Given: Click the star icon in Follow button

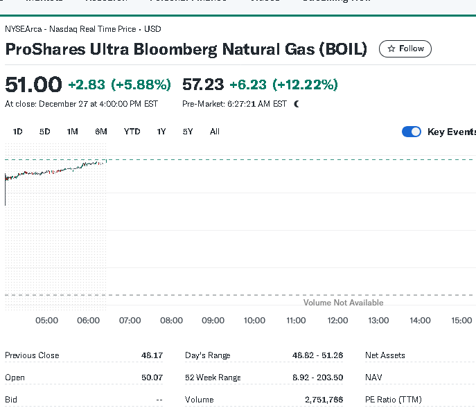Looking at the screenshot, I should pos(391,48).
